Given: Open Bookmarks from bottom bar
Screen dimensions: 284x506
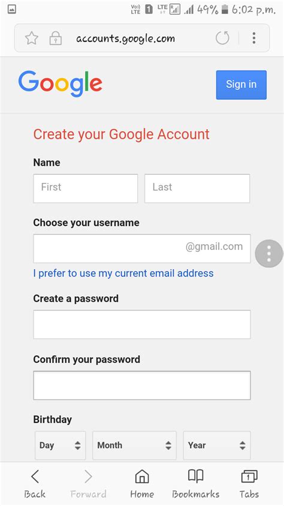Looking at the screenshot, I should 195,484.
